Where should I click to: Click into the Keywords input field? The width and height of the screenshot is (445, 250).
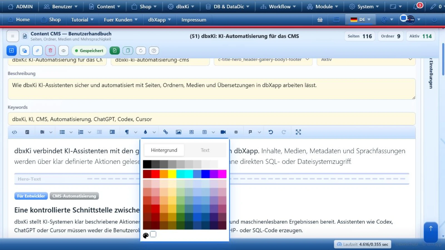(212, 119)
